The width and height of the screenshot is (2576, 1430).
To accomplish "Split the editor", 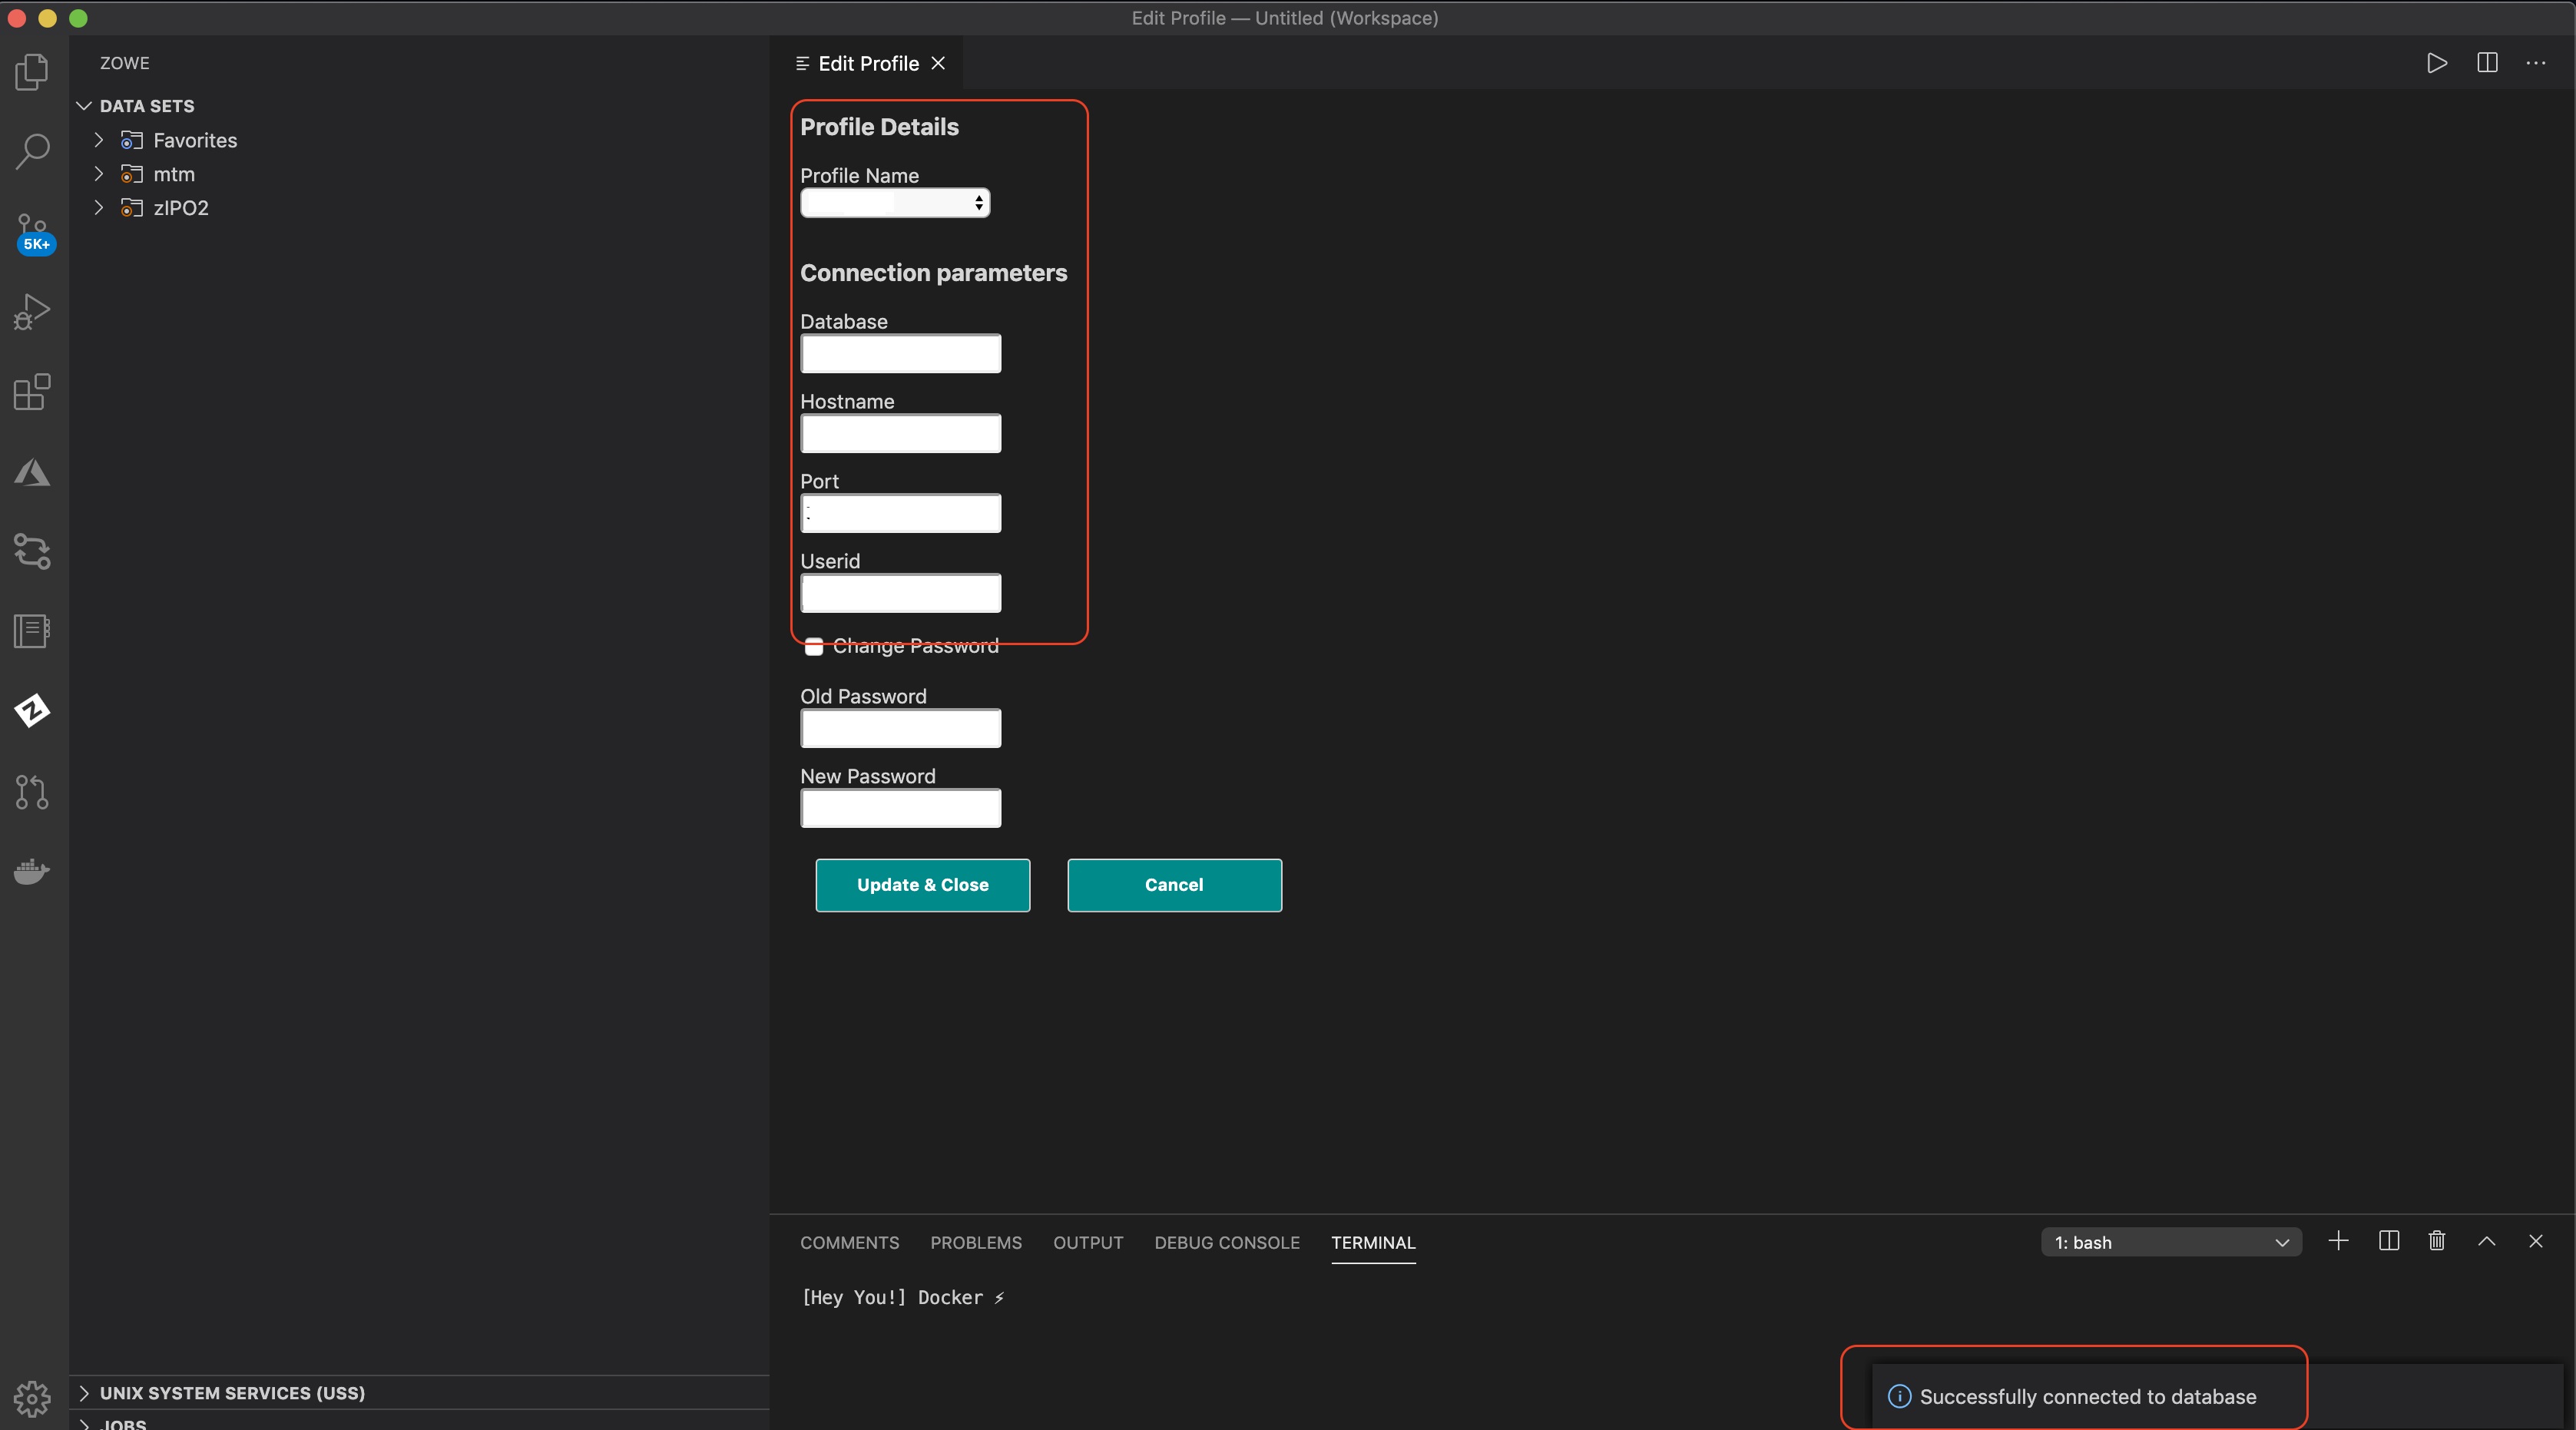I will tap(2487, 63).
